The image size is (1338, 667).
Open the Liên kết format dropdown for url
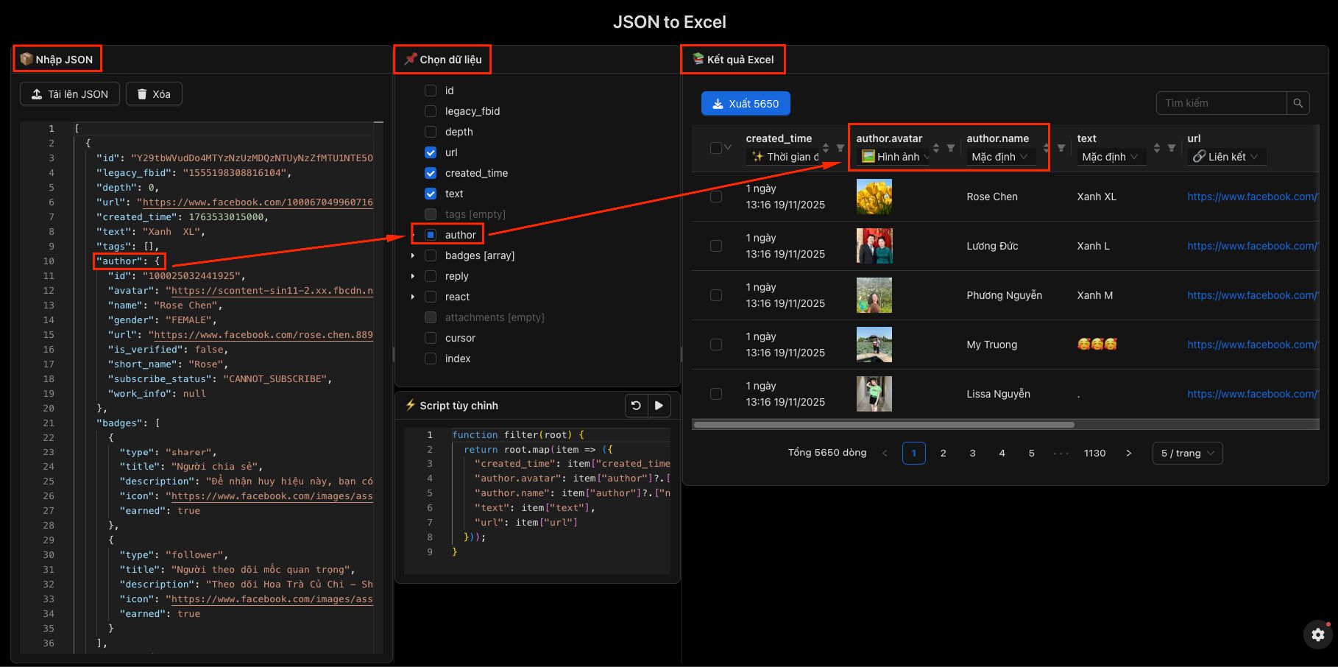(1226, 157)
